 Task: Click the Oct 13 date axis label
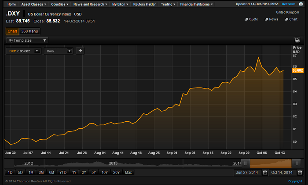click(280, 153)
